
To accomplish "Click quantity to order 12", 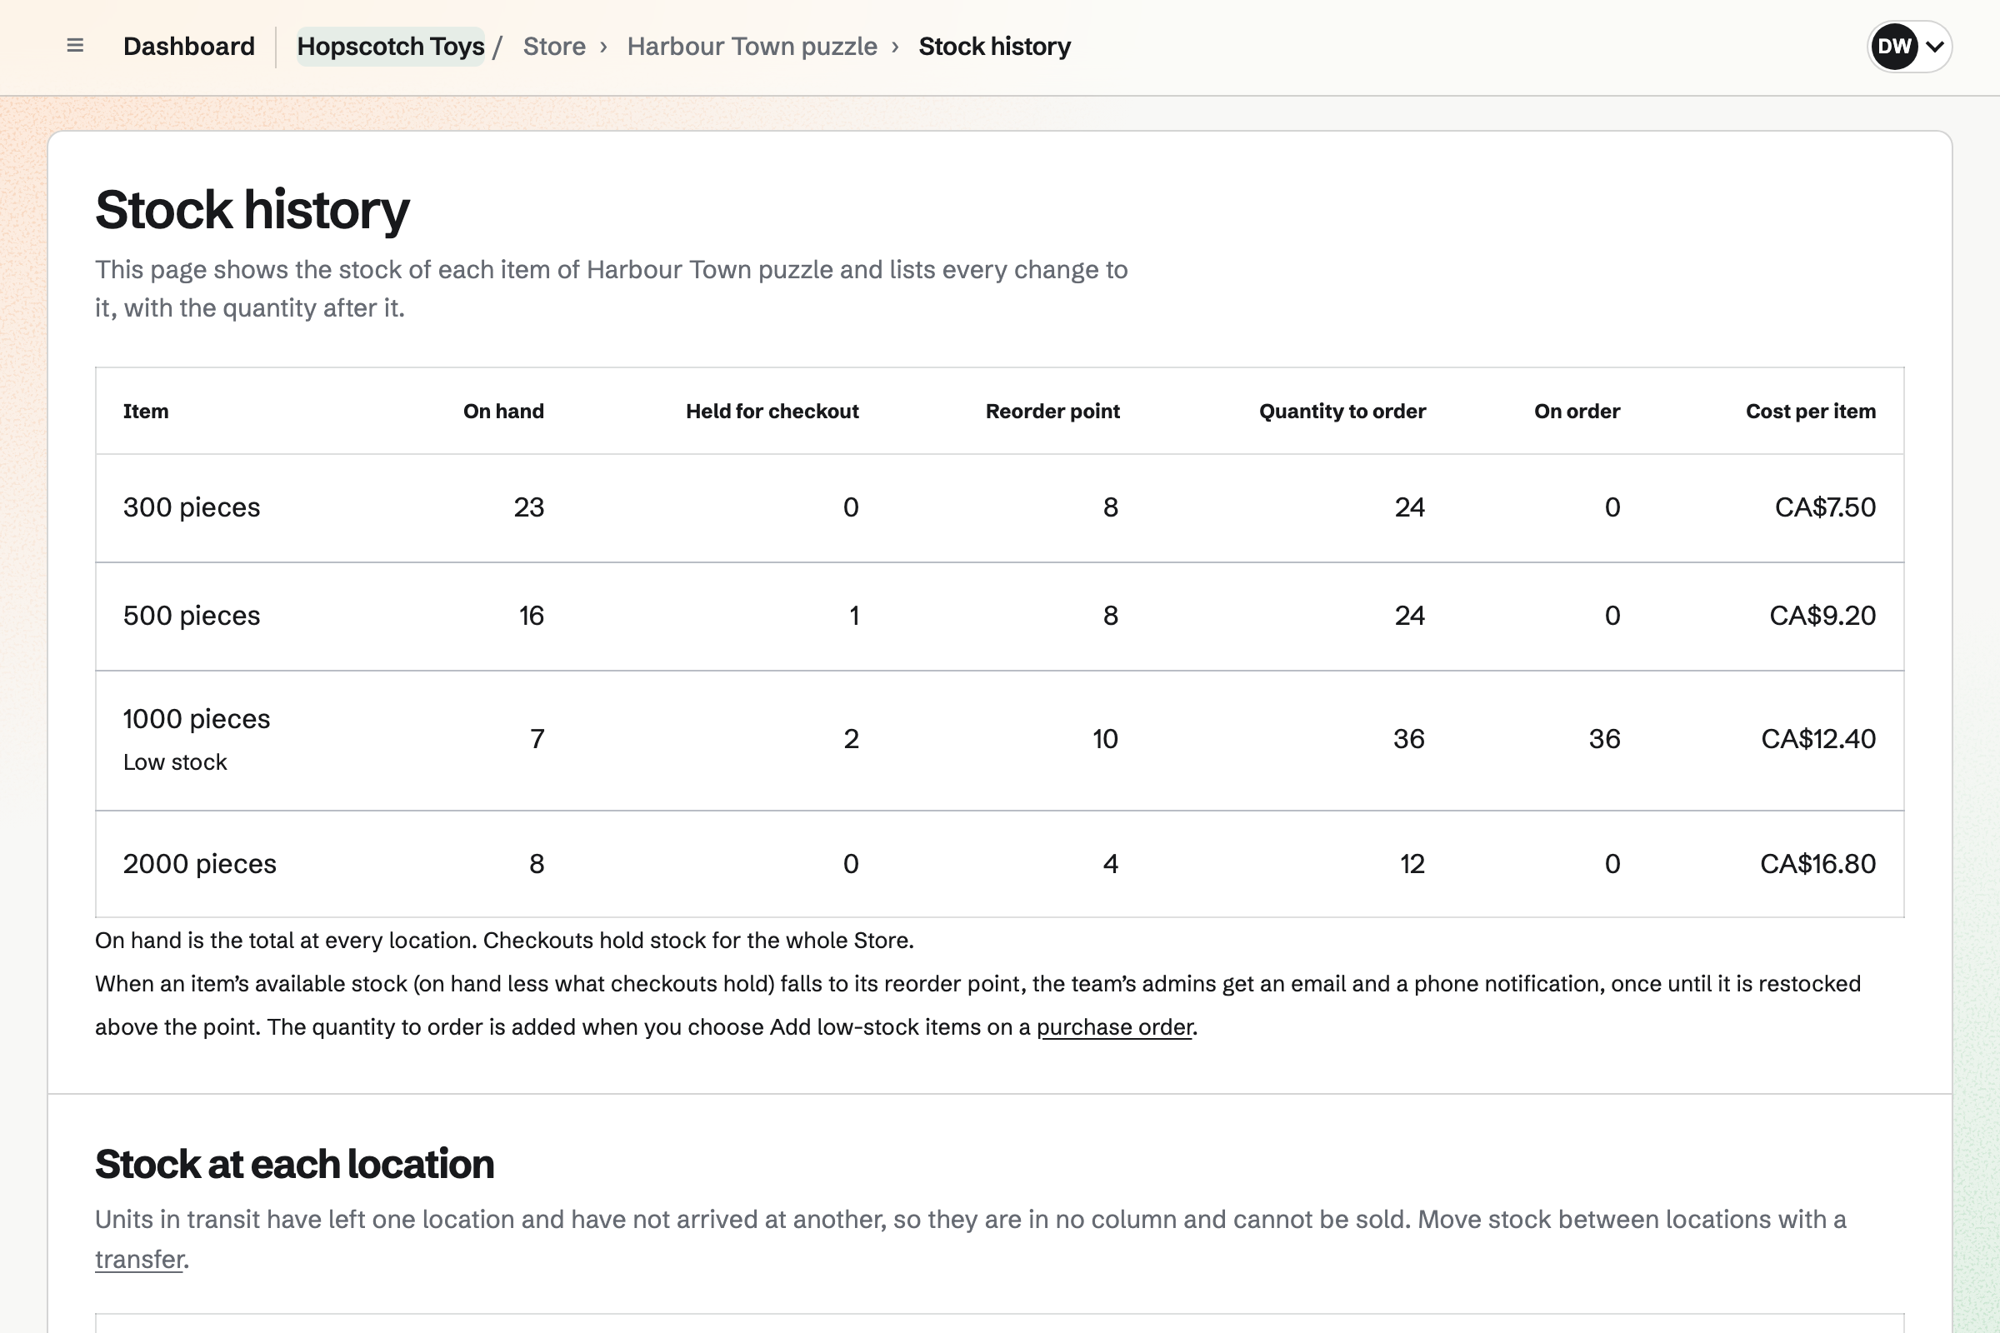I will pyautogui.click(x=1412, y=864).
